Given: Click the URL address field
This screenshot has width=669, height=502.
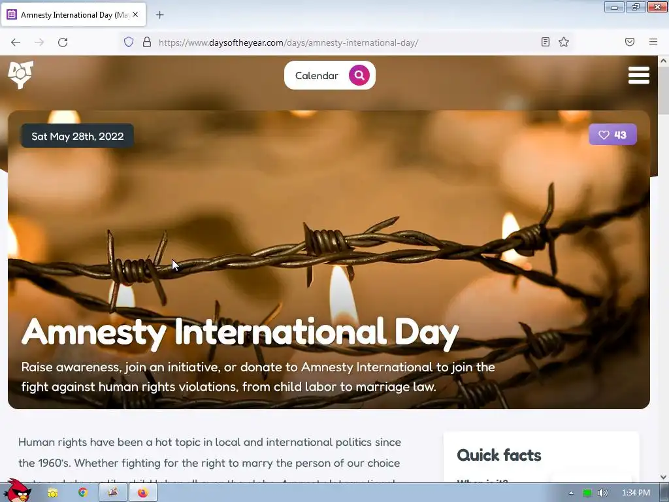Looking at the screenshot, I should click(346, 42).
